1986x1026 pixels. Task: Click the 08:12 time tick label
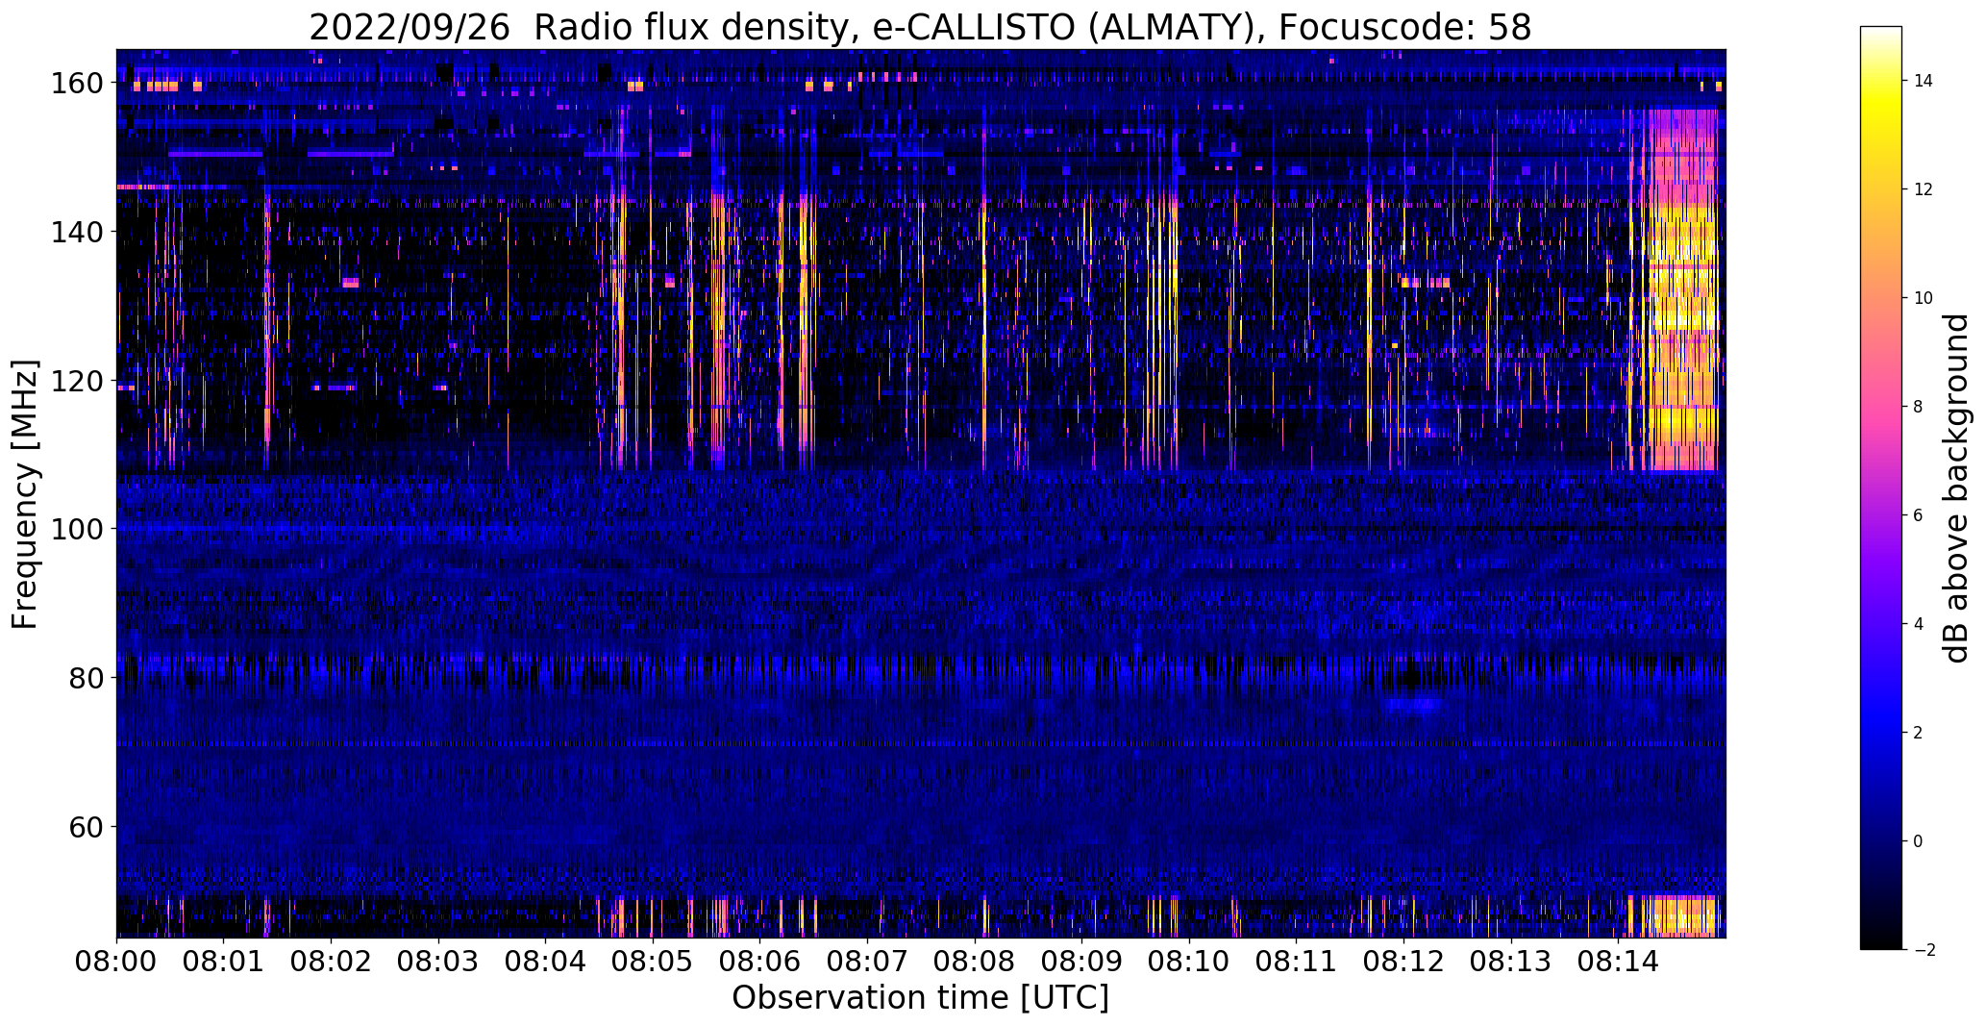(1403, 962)
